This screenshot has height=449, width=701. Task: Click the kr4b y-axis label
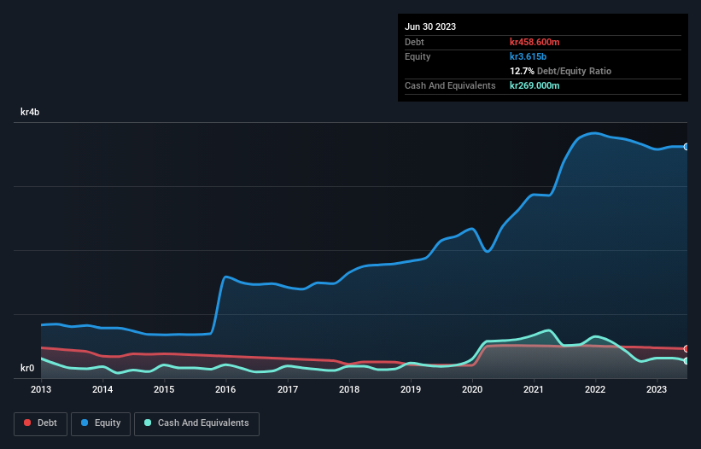pos(30,112)
